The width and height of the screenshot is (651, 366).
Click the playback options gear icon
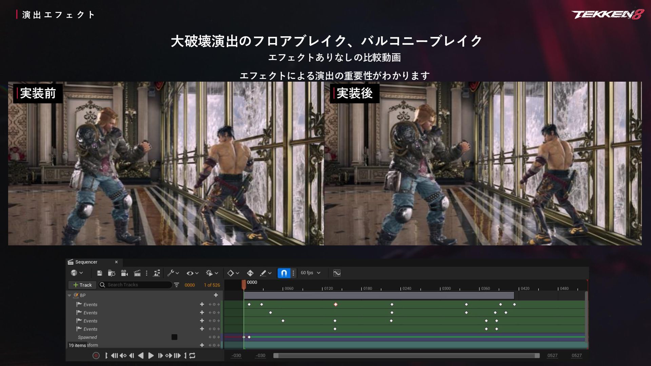point(210,273)
